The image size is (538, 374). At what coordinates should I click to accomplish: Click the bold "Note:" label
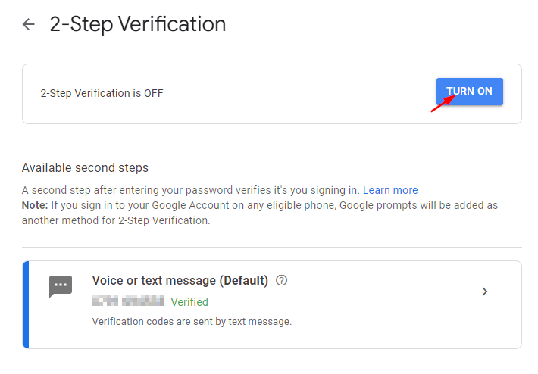pos(35,205)
